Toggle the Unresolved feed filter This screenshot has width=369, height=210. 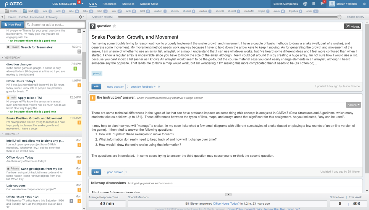click(x=37, y=17)
